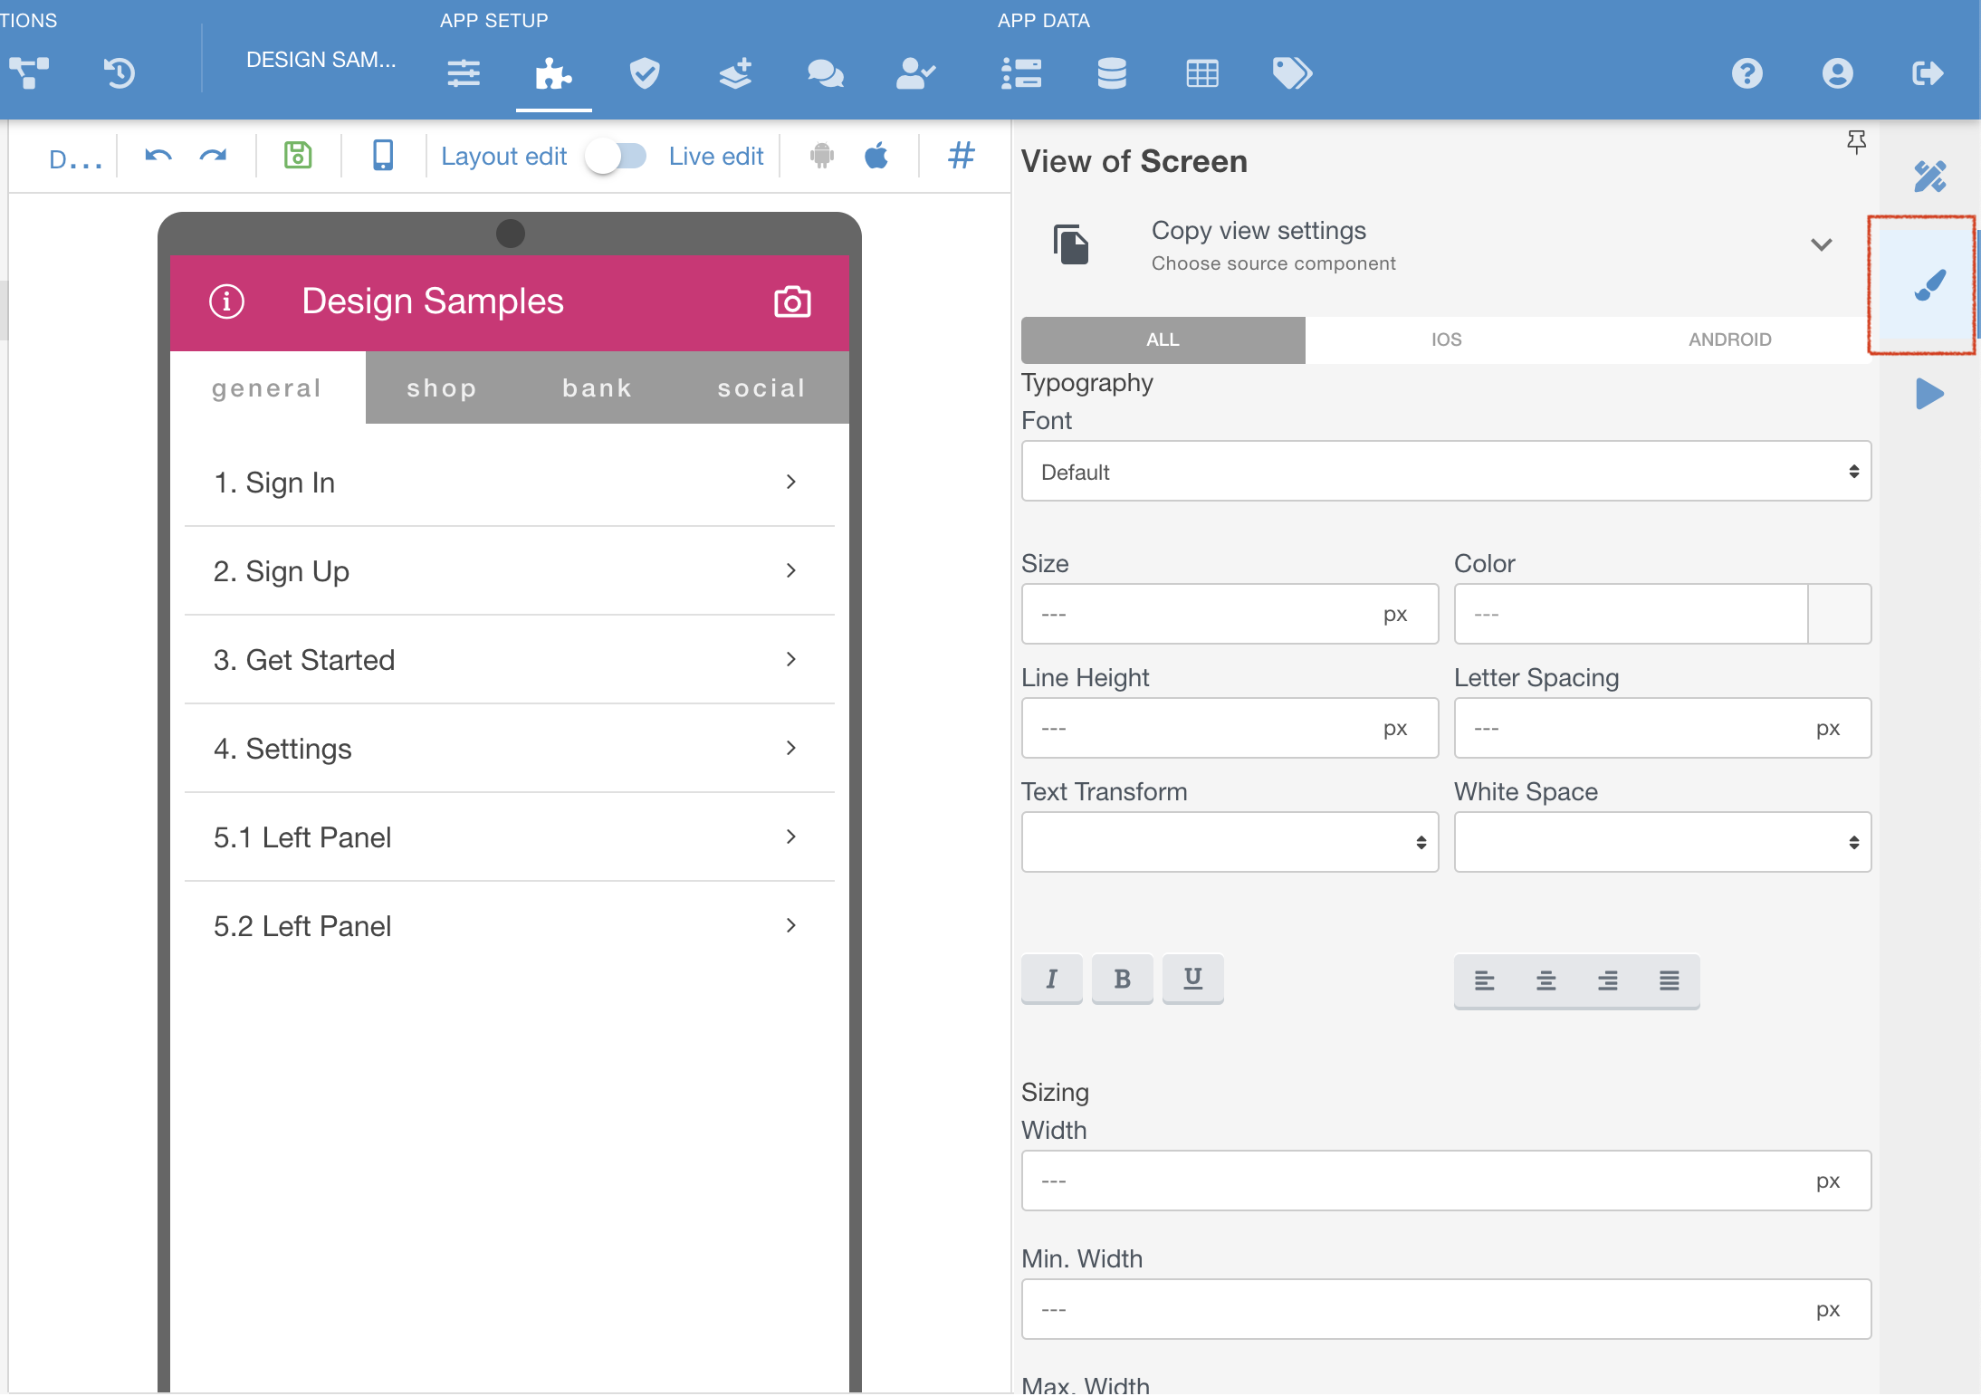This screenshot has width=1981, height=1396.
Task: Open Sign In item chevron
Action: click(x=791, y=482)
